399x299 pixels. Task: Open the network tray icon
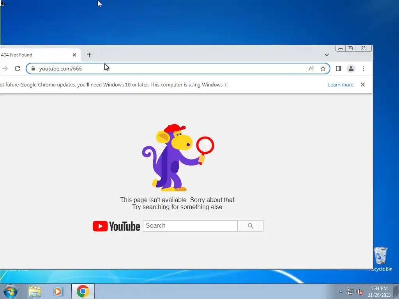(350, 292)
